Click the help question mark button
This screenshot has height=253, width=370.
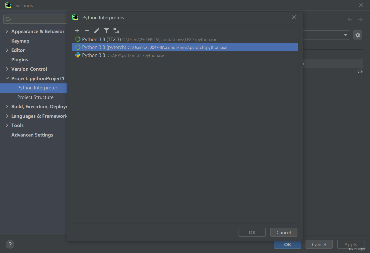pyautogui.click(x=10, y=244)
